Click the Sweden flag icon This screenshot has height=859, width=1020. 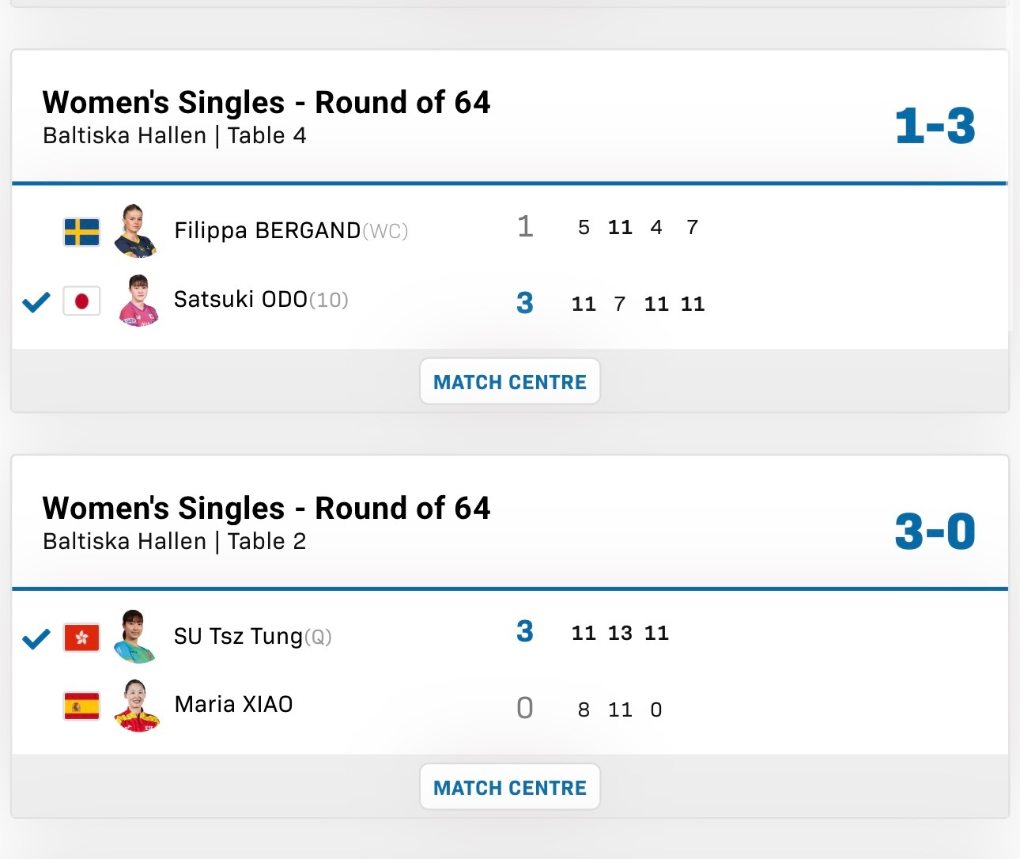coord(81,233)
